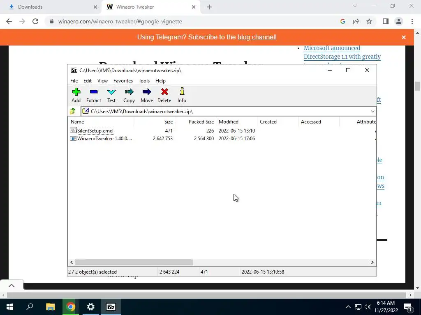Click the 7z icon in the 7-Zip title bar

pyautogui.click(x=74, y=70)
